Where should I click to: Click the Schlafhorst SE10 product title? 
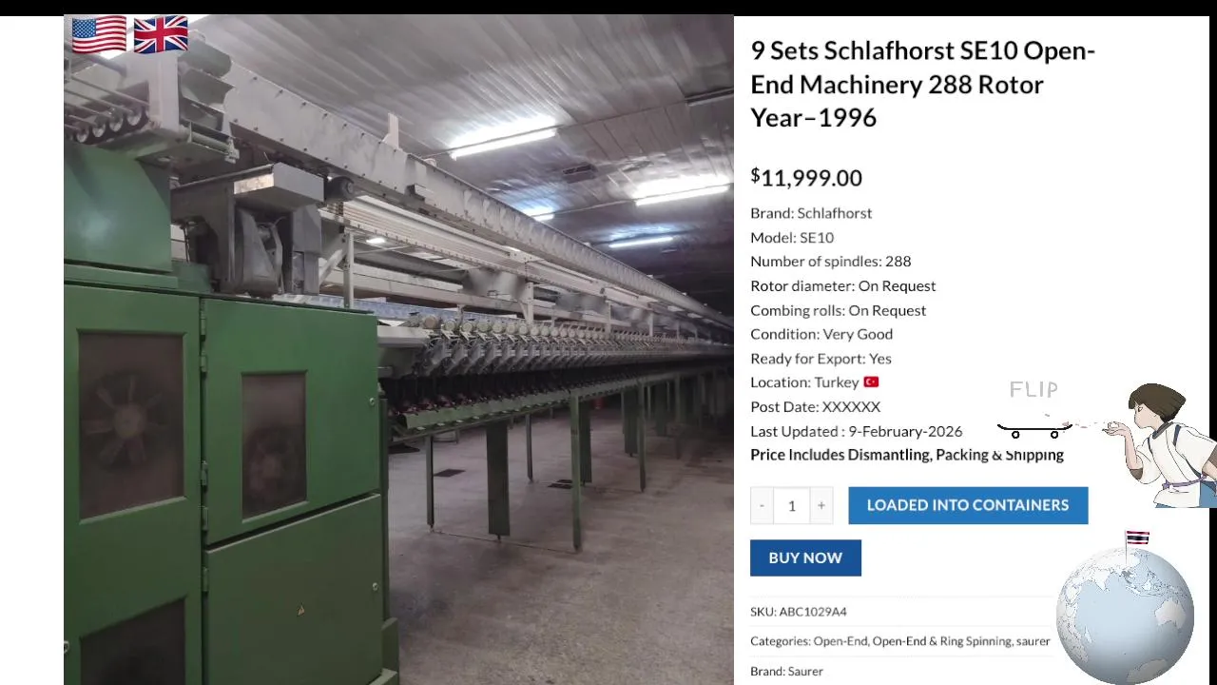[x=923, y=84]
